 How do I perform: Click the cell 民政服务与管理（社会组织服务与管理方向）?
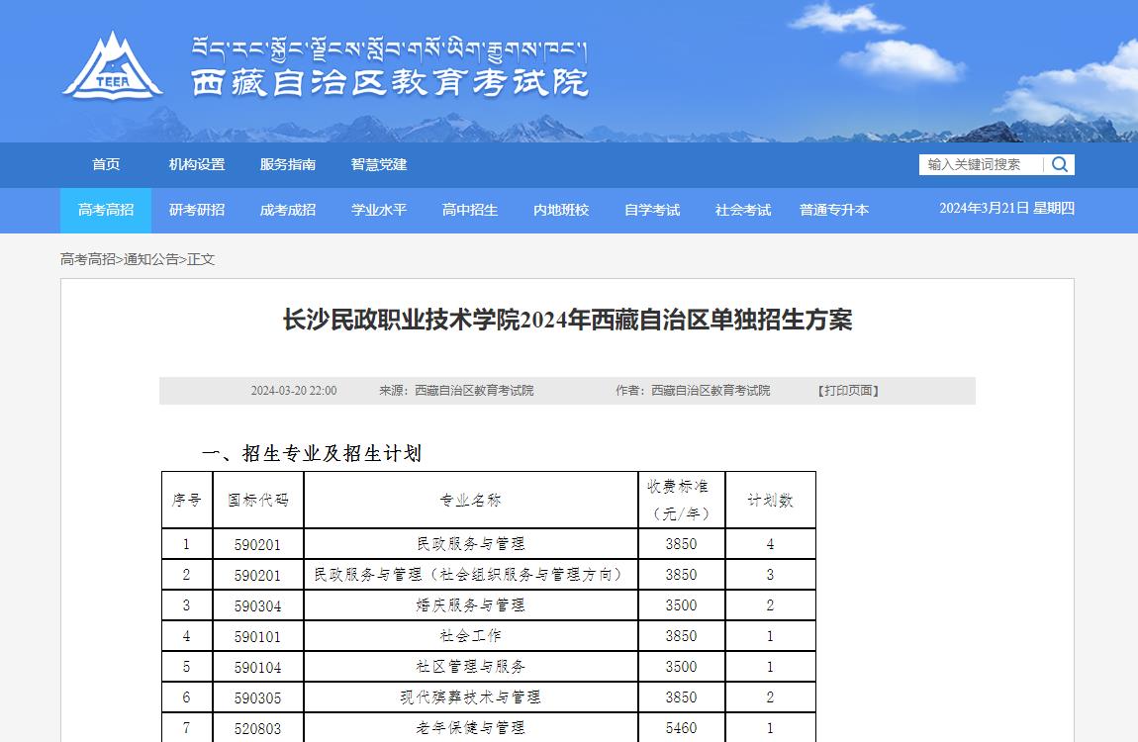point(471,575)
